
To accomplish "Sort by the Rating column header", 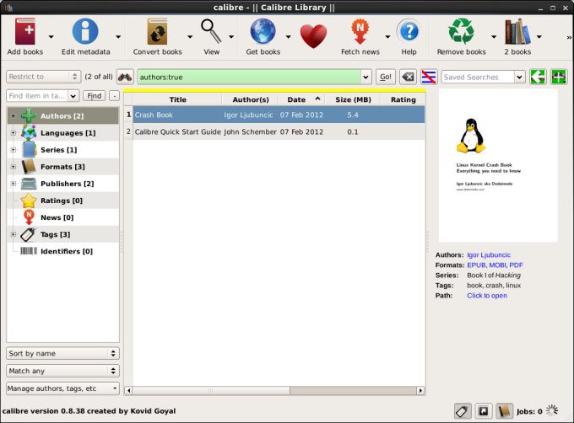I will 403,99.
